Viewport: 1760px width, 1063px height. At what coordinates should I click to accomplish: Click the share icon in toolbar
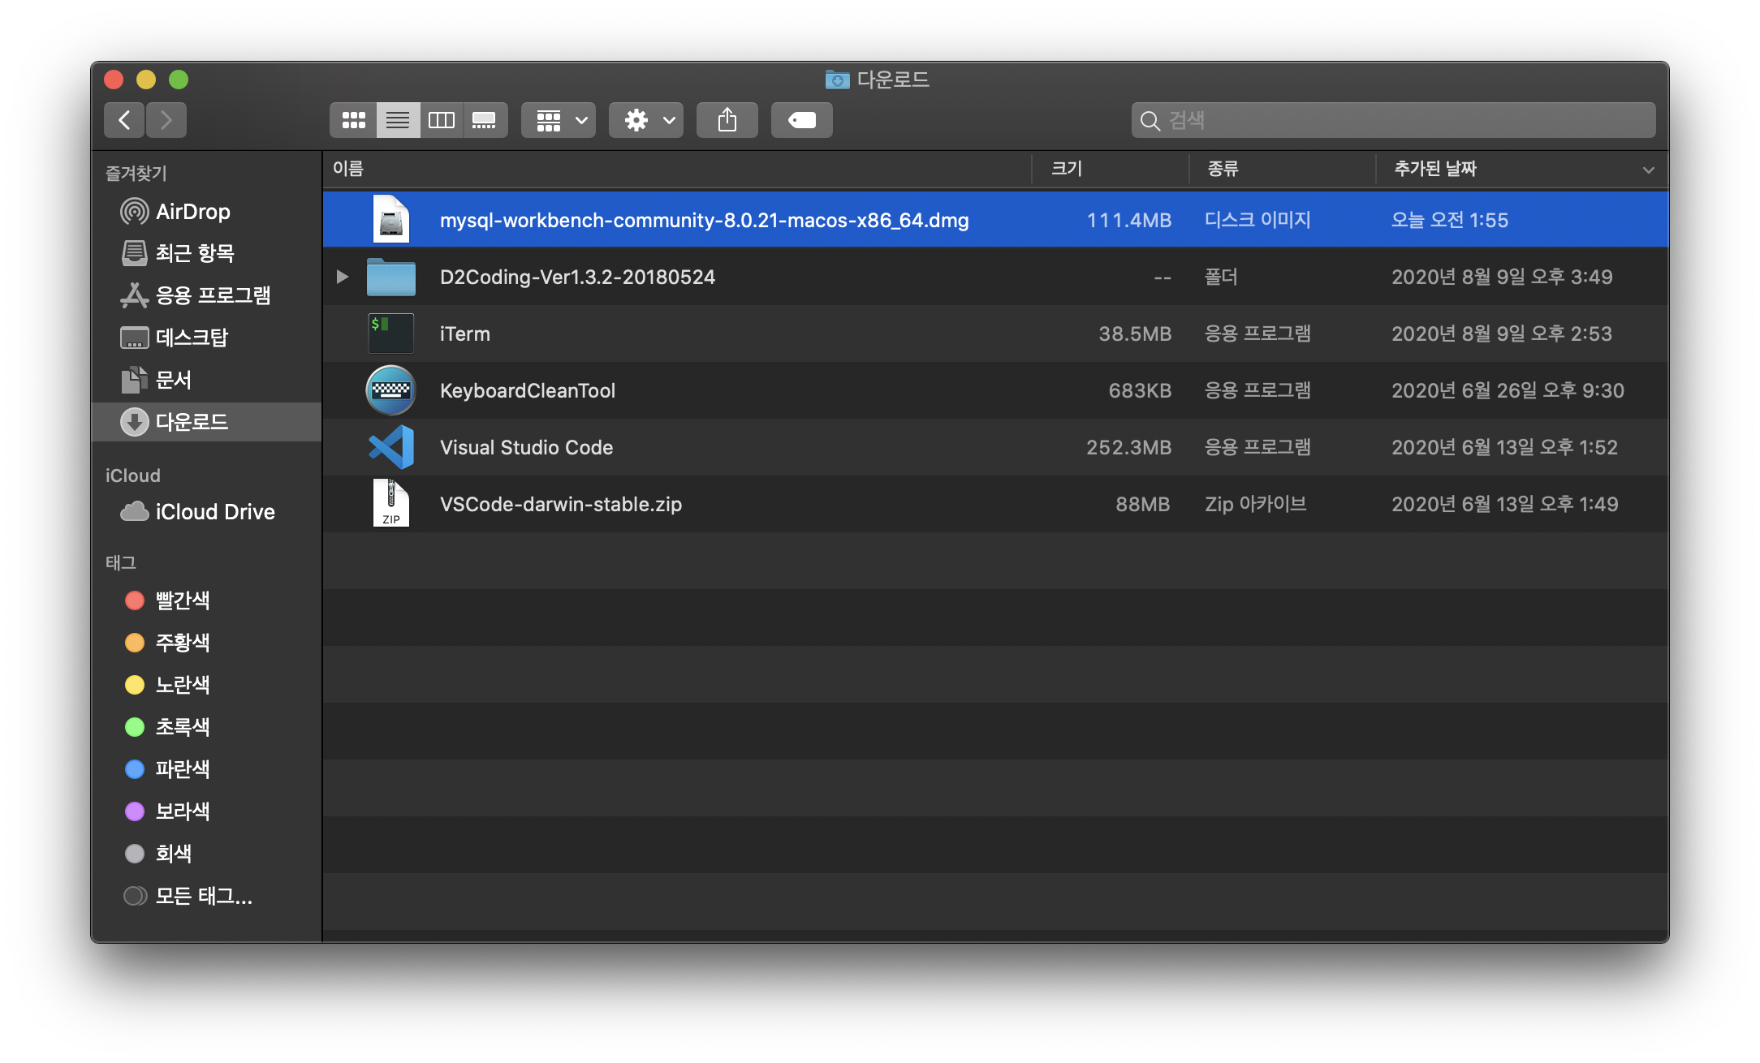click(x=727, y=120)
